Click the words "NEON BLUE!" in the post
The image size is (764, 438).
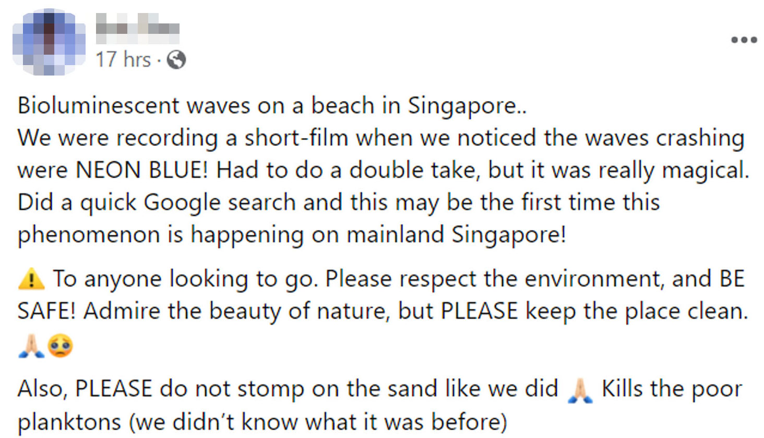142,170
